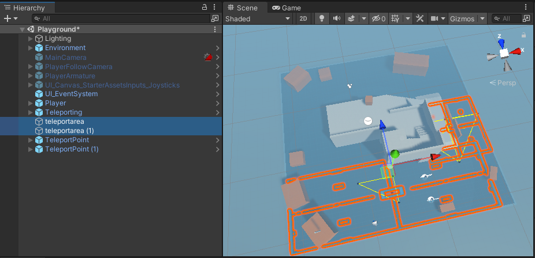
Task: Click the Hierarchy search field
Action: pyautogui.click(x=121, y=18)
